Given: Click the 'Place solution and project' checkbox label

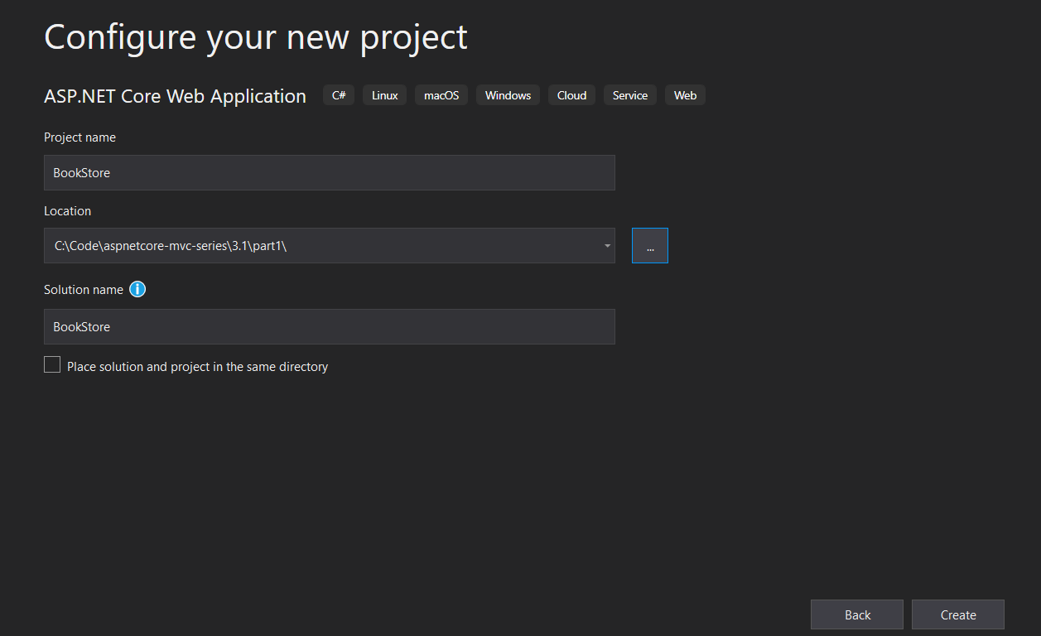Looking at the screenshot, I should point(197,367).
